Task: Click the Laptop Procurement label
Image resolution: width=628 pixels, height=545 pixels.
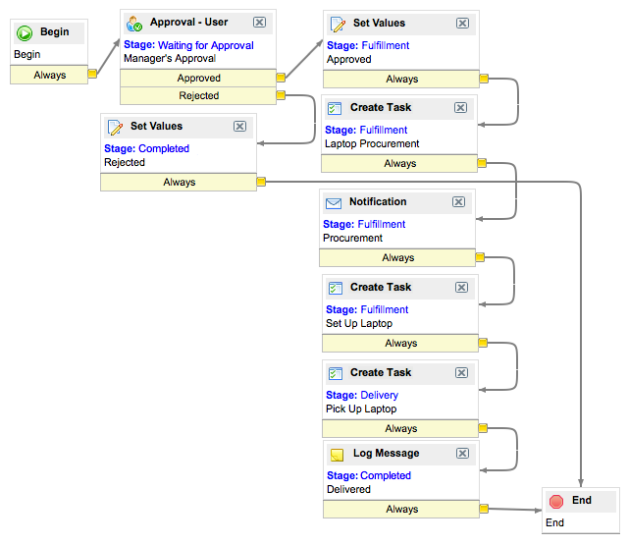Action: (372, 144)
